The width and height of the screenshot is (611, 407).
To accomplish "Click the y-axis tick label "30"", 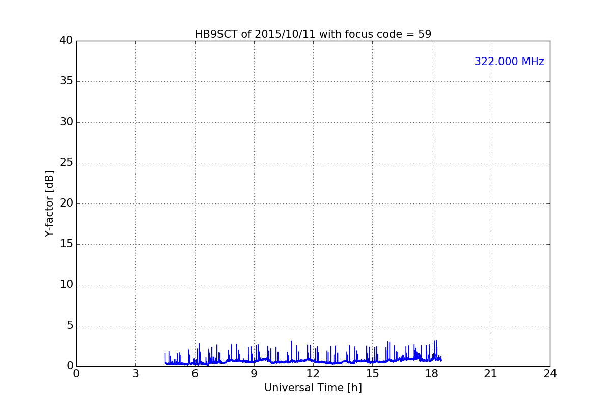I will (66, 122).
